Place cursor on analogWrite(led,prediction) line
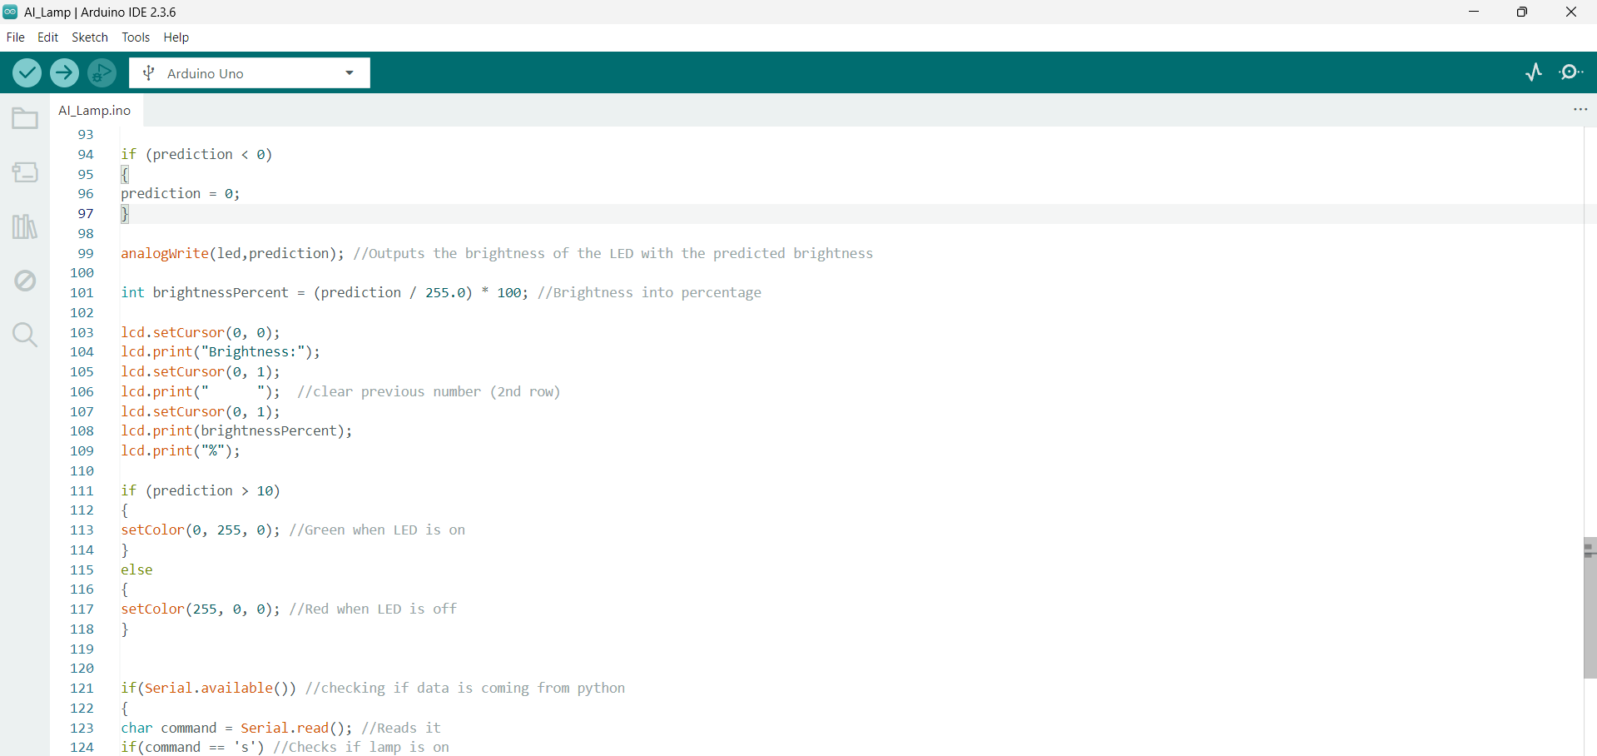The image size is (1597, 756). 497,253
